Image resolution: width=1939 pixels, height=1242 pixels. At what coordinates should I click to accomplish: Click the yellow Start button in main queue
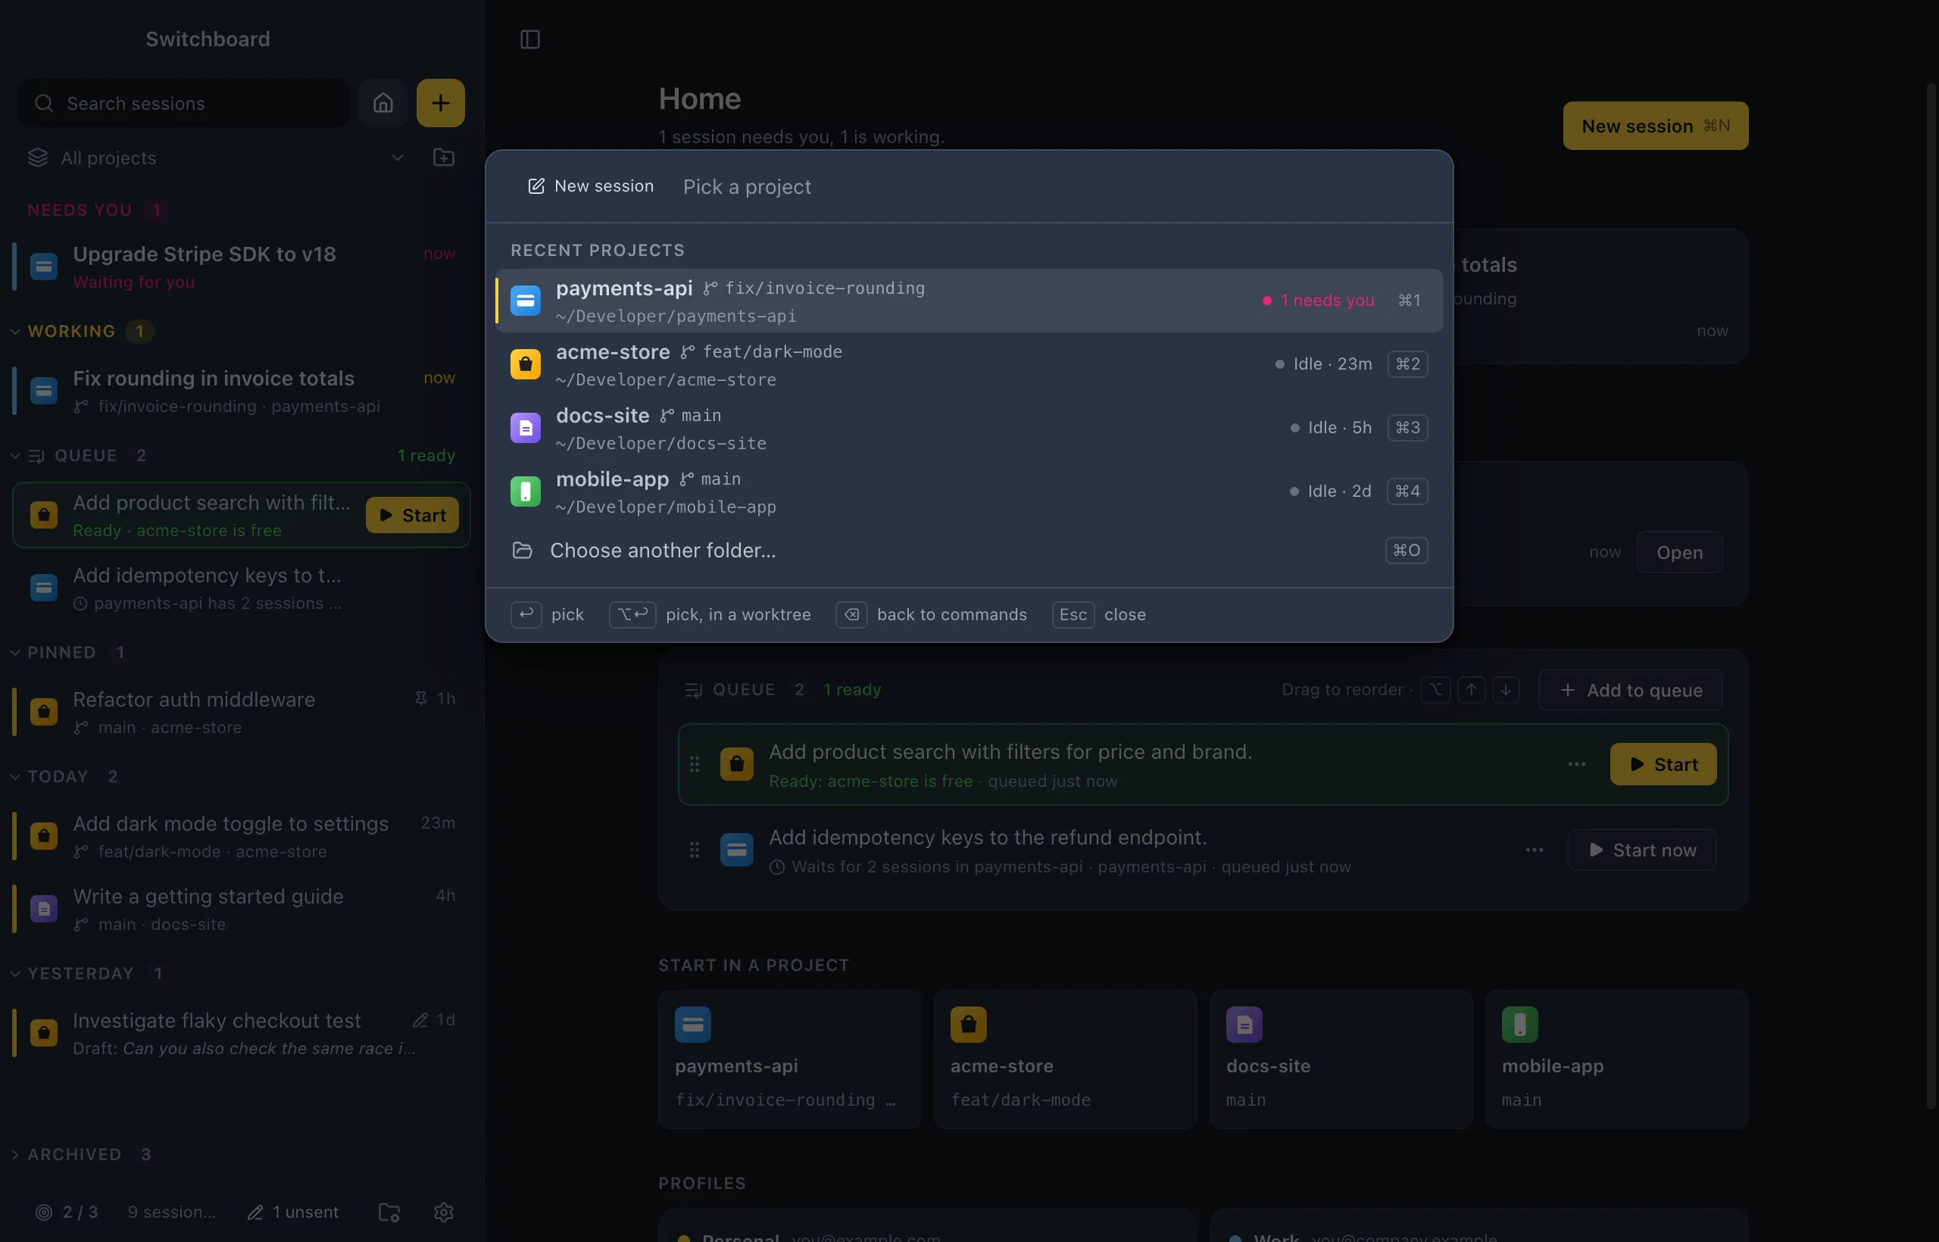pyautogui.click(x=1663, y=763)
